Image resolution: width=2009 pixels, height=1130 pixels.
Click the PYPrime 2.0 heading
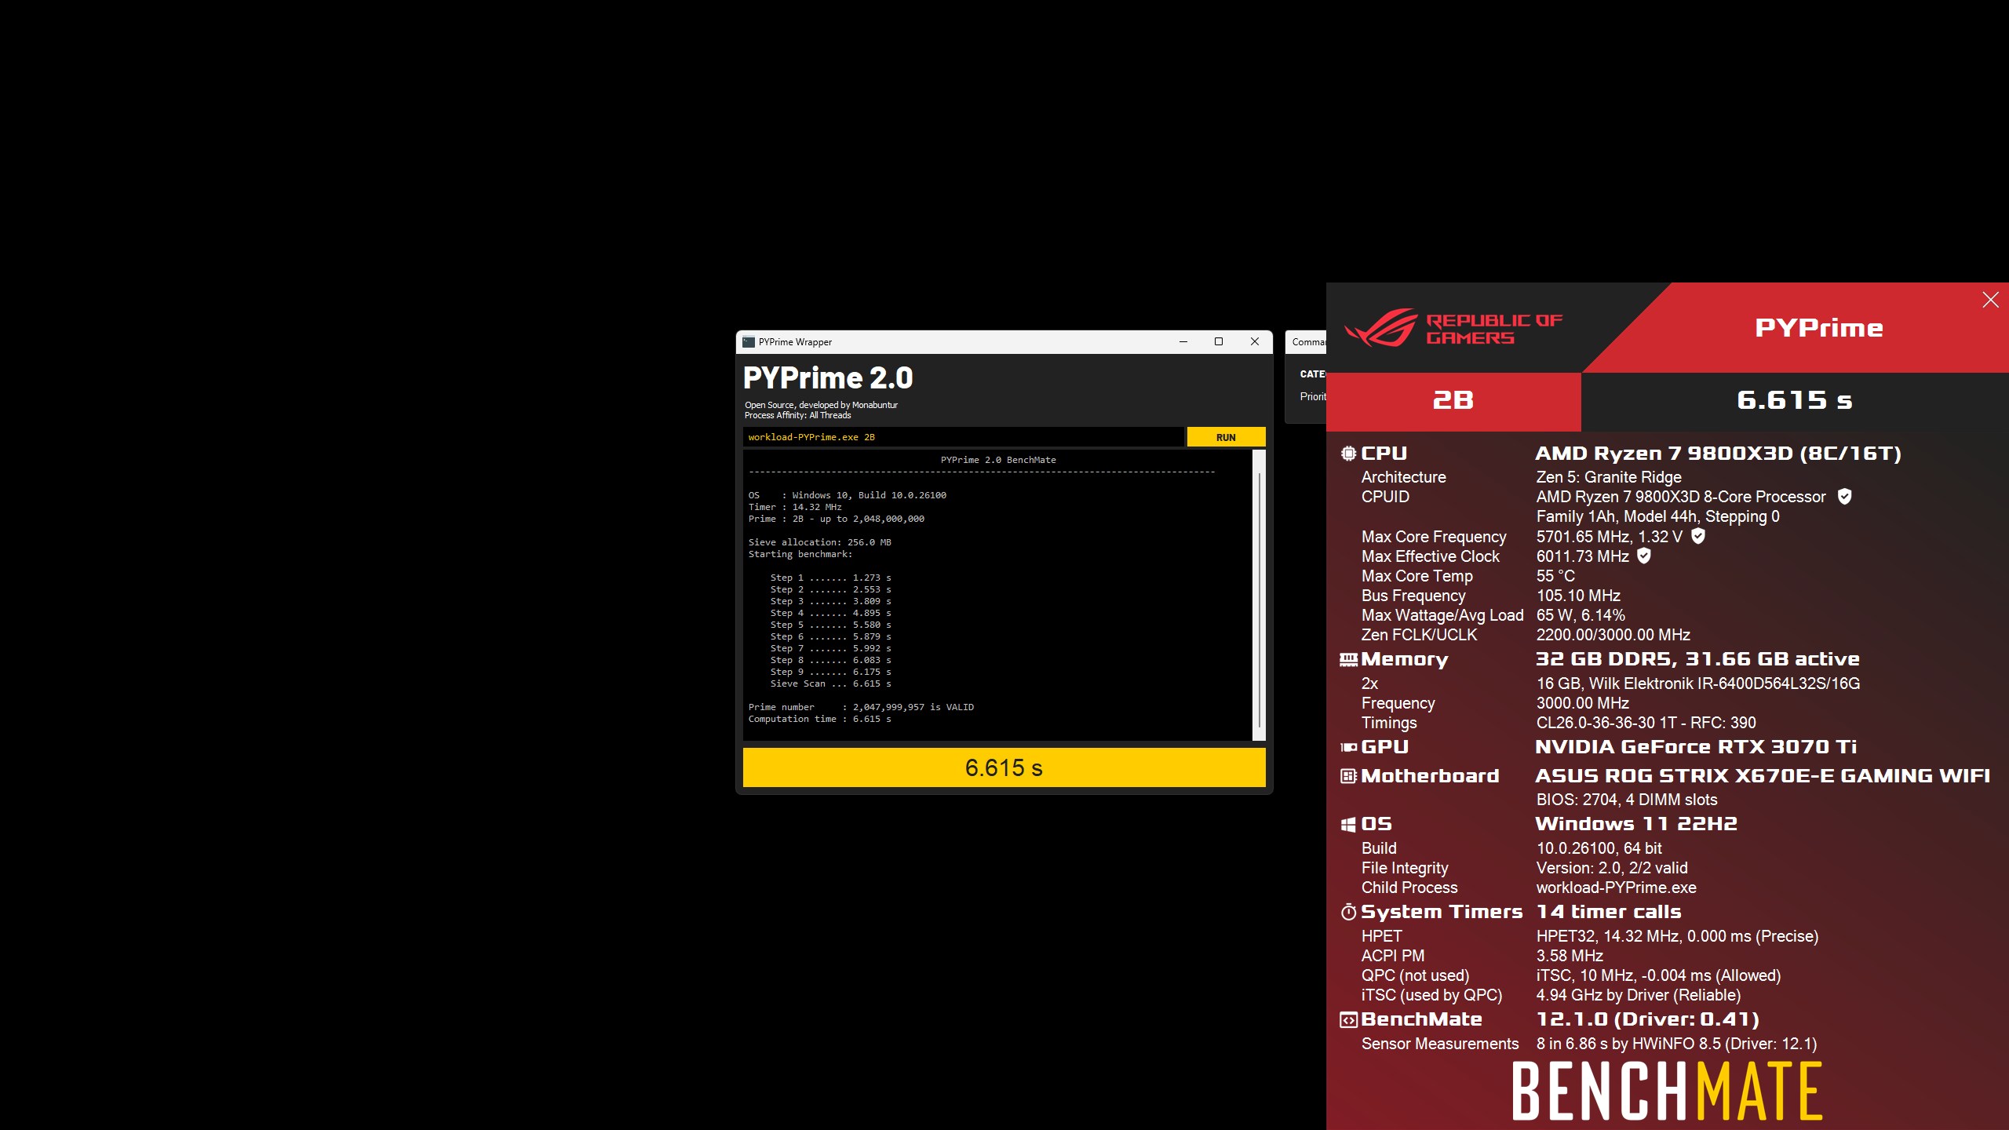(828, 378)
